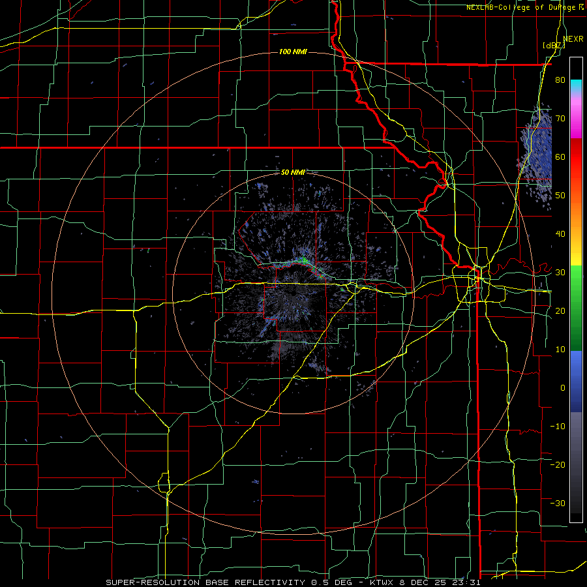Click the -10 dBZ scale label

click(x=558, y=427)
